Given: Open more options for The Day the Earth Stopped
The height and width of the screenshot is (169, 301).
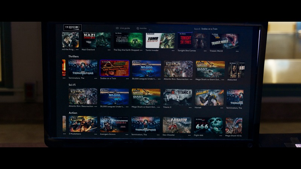Looking at the screenshot, I should pos(141,50).
